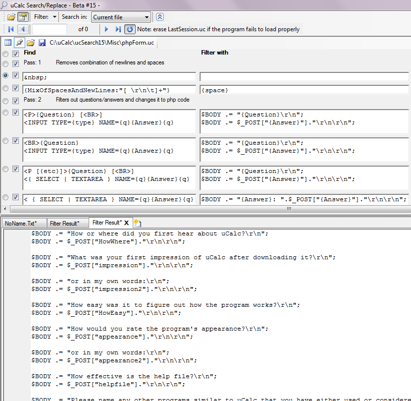This screenshot has width=411, height=401.
Task: Click the {space} filter-with input field
Action: click(x=304, y=90)
